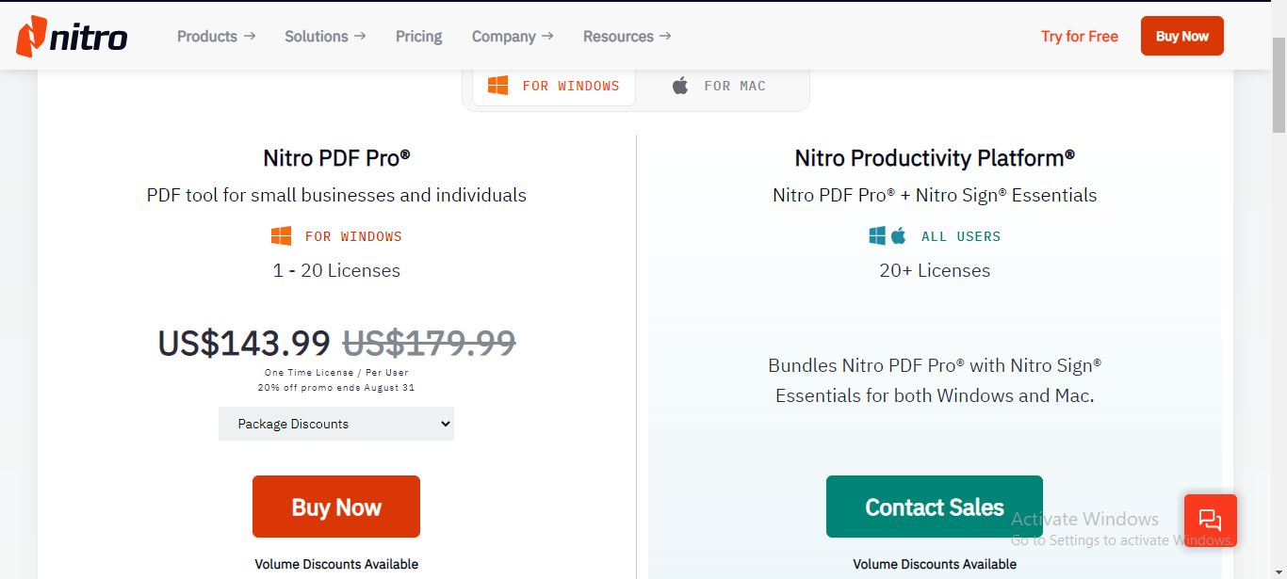Click the '20+ Licenses' text
The image size is (1287, 579).
935,270
